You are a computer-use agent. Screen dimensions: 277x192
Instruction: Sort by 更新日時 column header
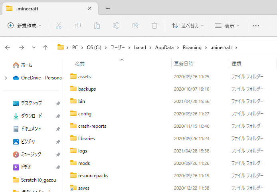pyautogui.click(x=184, y=63)
